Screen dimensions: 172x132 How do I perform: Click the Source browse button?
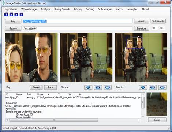(13, 29)
